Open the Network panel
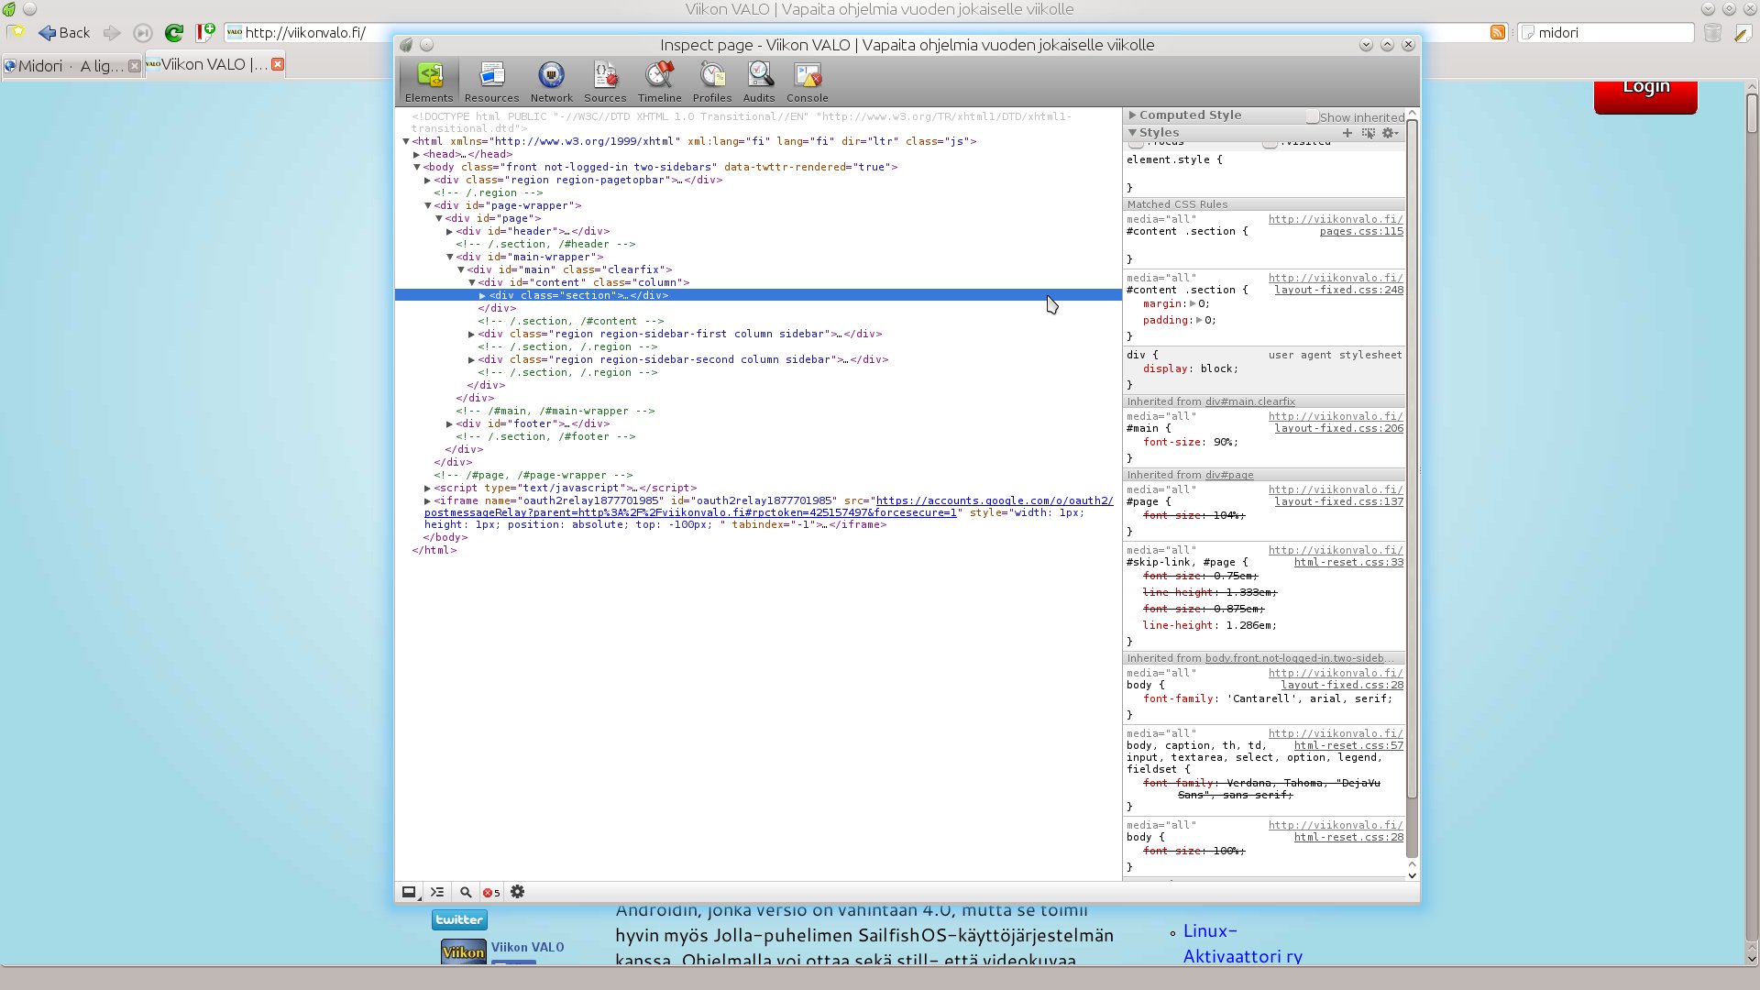Image resolution: width=1760 pixels, height=990 pixels. (x=551, y=82)
